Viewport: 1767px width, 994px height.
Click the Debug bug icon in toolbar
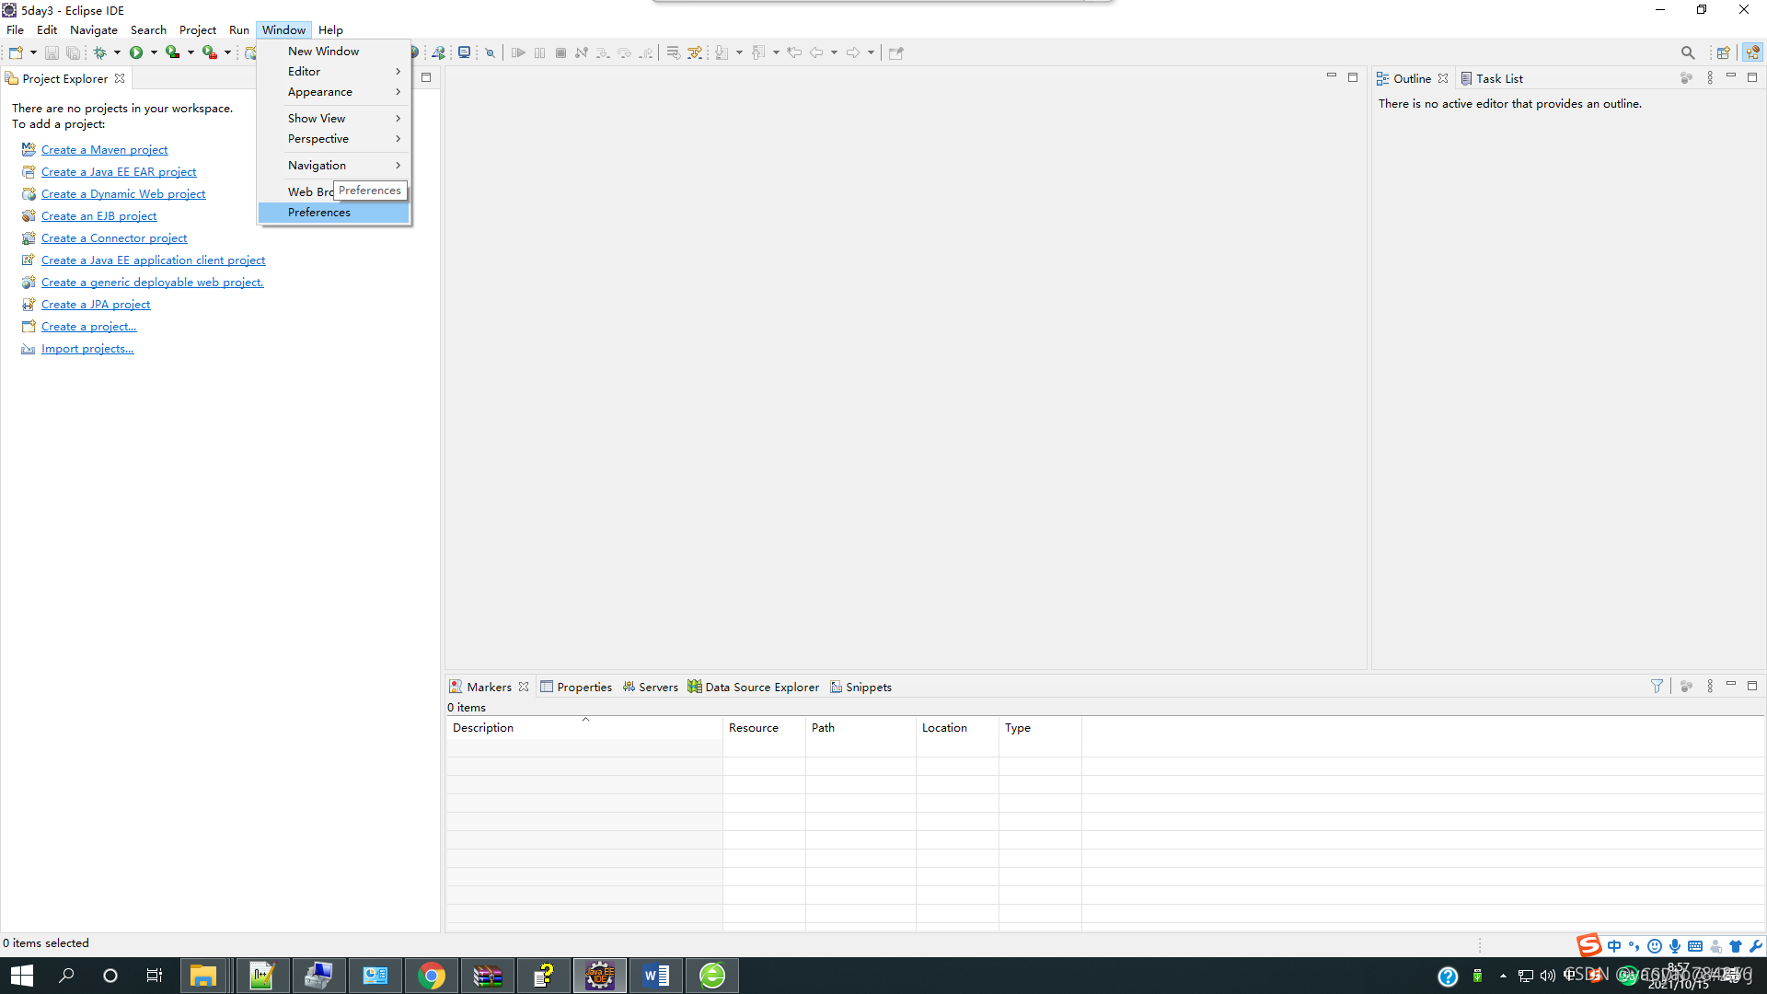point(99,52)
